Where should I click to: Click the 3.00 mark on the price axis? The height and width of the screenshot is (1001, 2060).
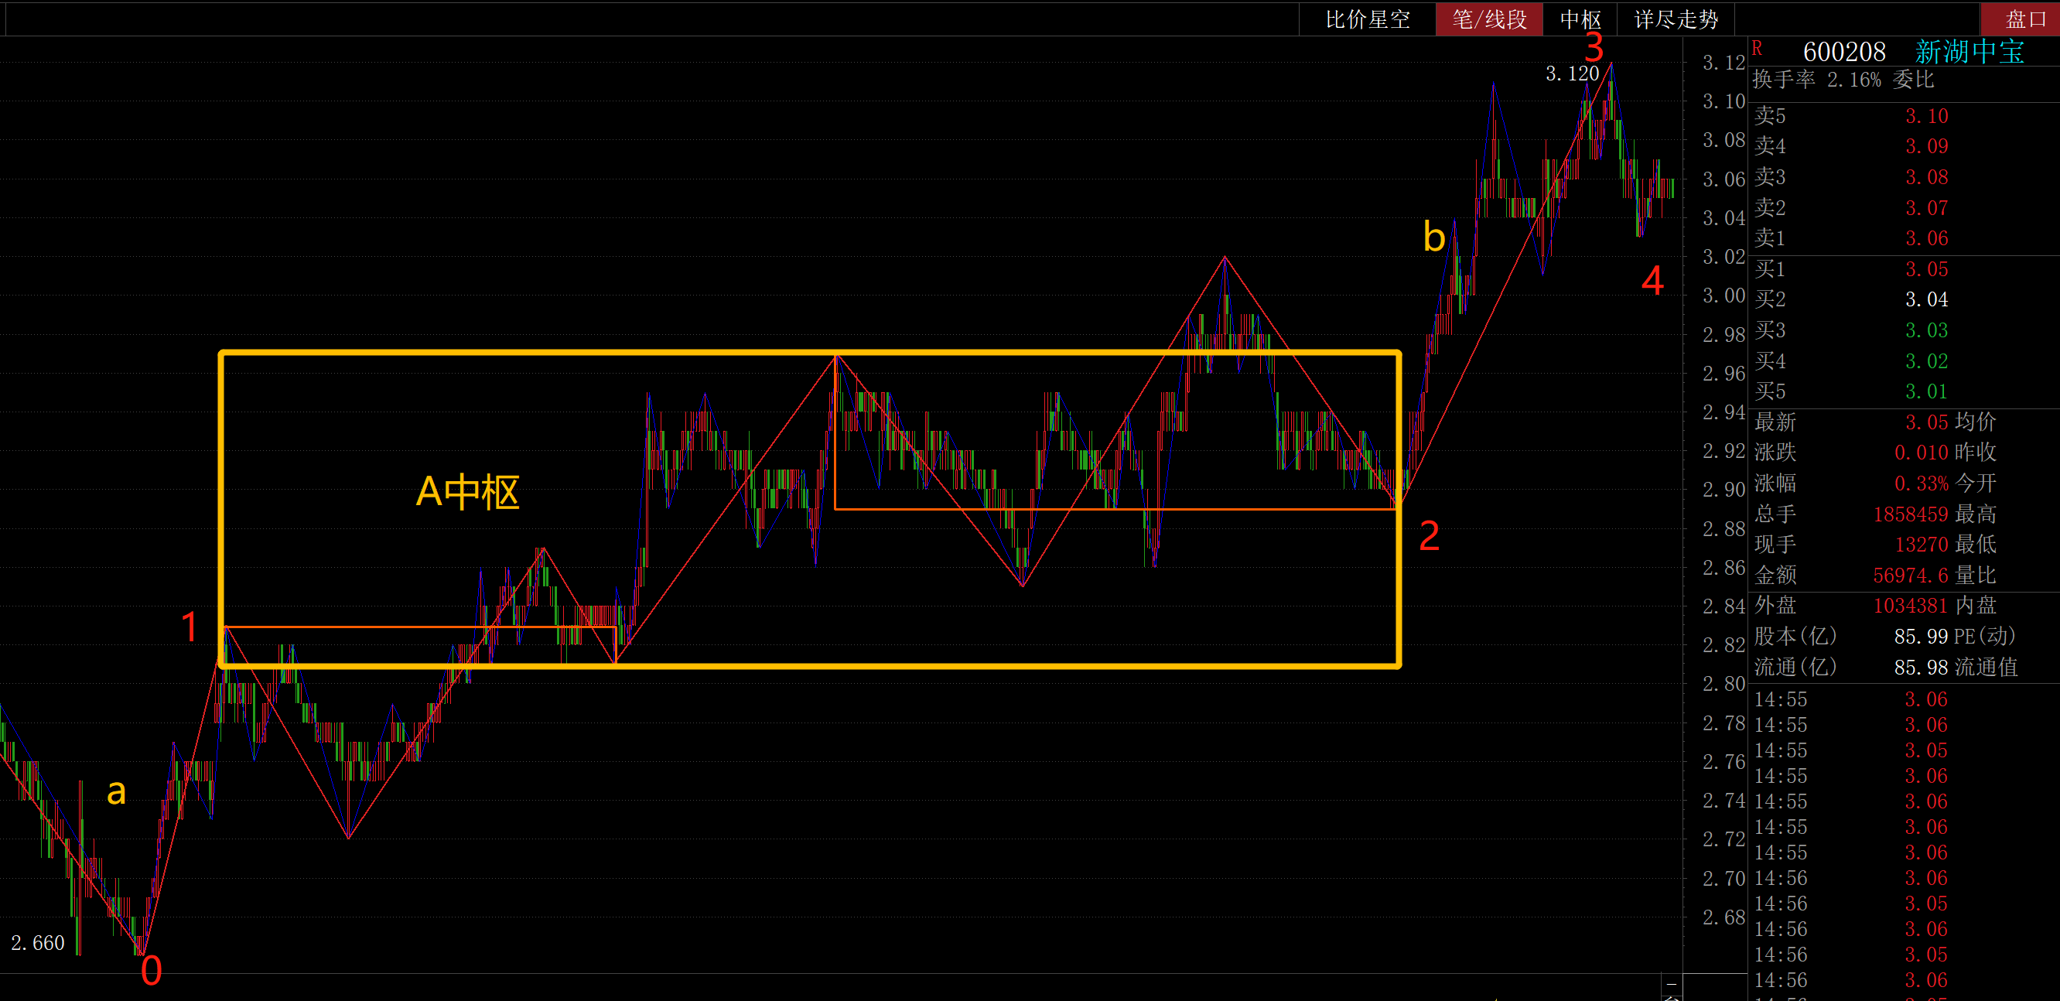point(1723,296)
